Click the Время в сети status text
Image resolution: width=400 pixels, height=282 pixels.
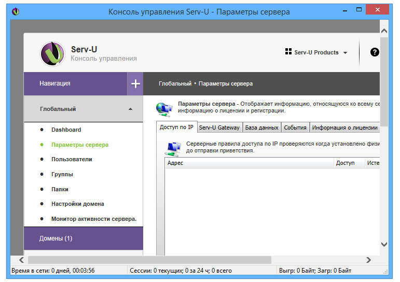[53, 271]
